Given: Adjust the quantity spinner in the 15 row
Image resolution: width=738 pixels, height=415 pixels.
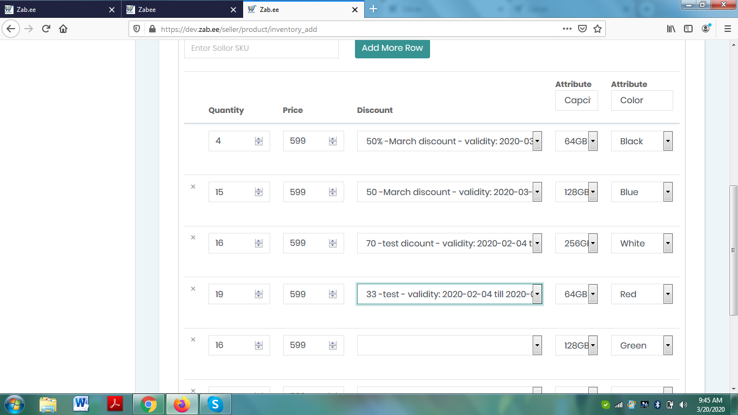Looking at the screenshot, I should [x=259, y=192].
